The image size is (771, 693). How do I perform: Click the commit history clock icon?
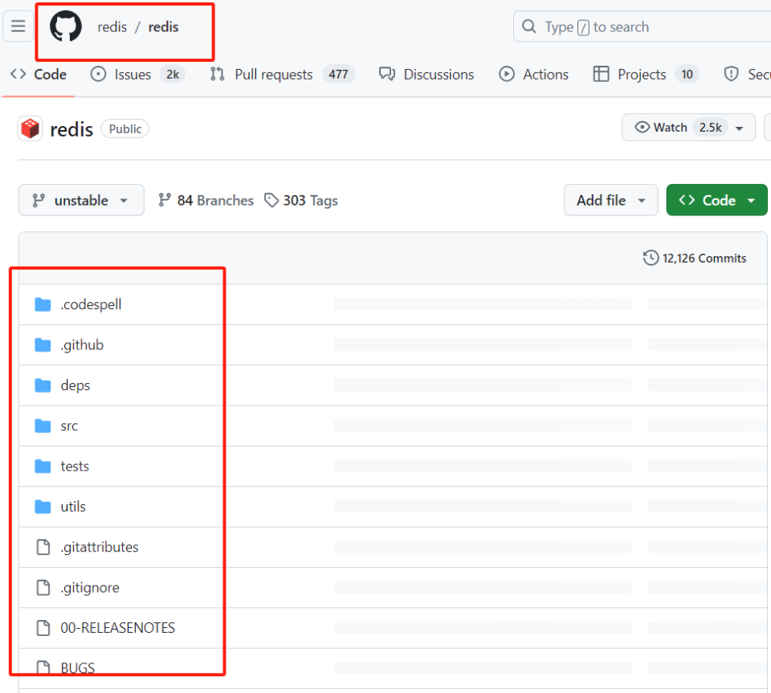tap(651, 258)
